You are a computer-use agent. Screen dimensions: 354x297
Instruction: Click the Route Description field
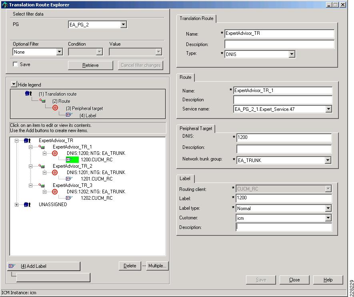tap(283, 100)
